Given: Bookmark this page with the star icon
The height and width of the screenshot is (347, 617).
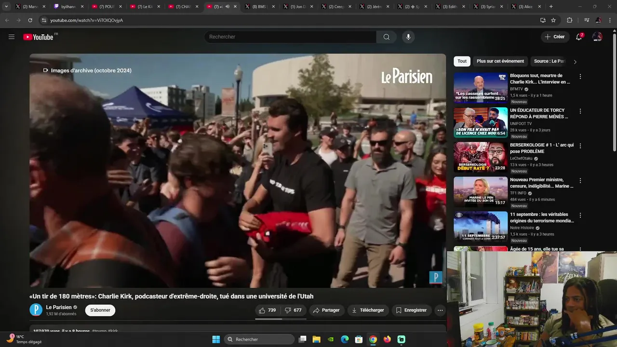Looking at the screenshot, I should [x=553, y=20].
